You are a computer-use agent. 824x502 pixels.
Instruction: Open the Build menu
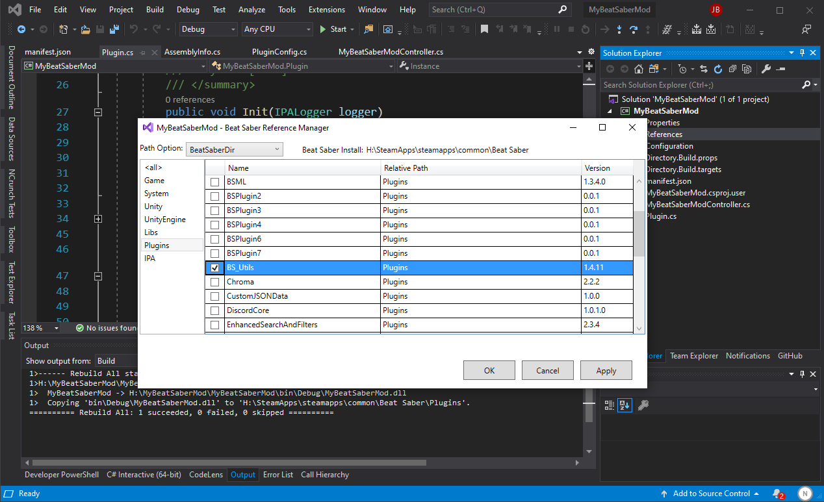click(x=155, y=10)
